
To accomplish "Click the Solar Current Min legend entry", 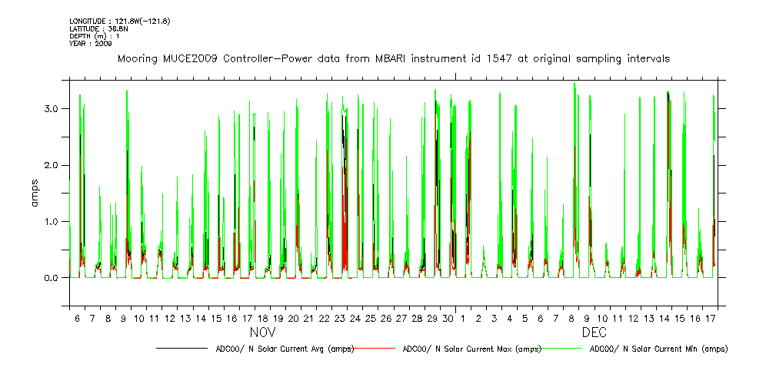I will [658, 349].
